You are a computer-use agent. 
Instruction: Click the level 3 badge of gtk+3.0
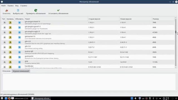tap(10, 47)
